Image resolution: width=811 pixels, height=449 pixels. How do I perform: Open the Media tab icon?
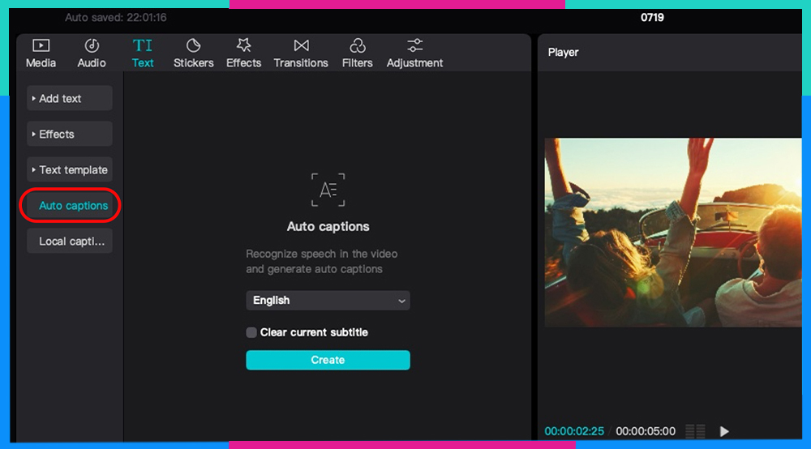coord(41,46)
